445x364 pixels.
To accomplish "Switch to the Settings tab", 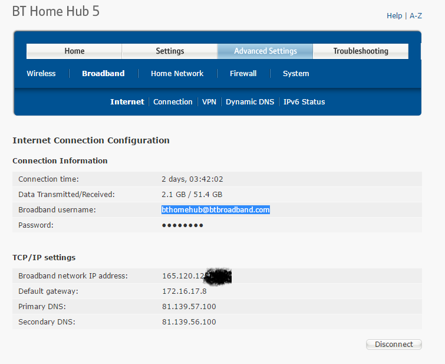I will pos(170,51).
